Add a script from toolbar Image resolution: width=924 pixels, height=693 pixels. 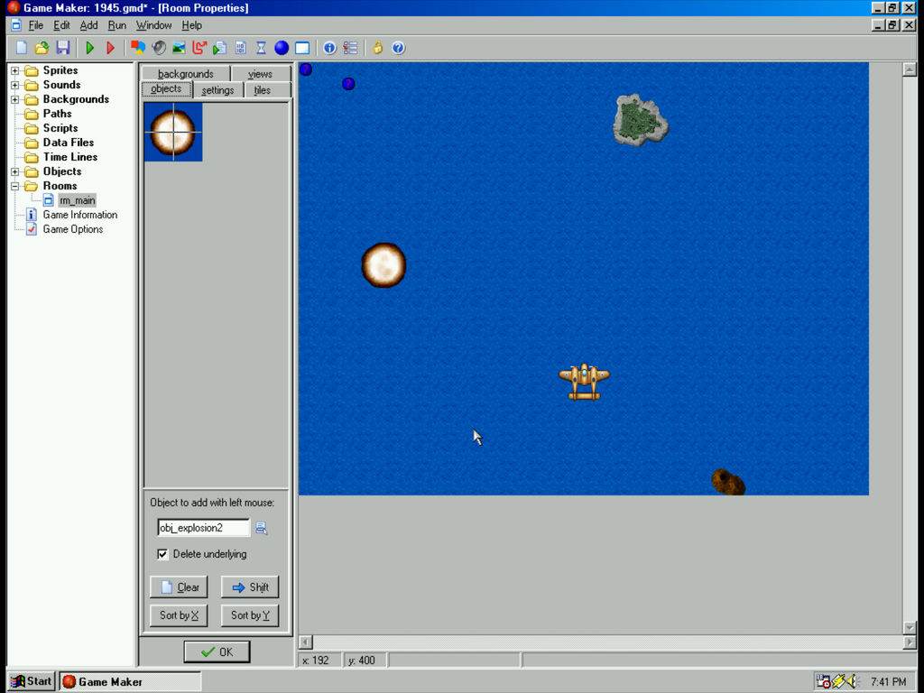(x=220, y=48)
